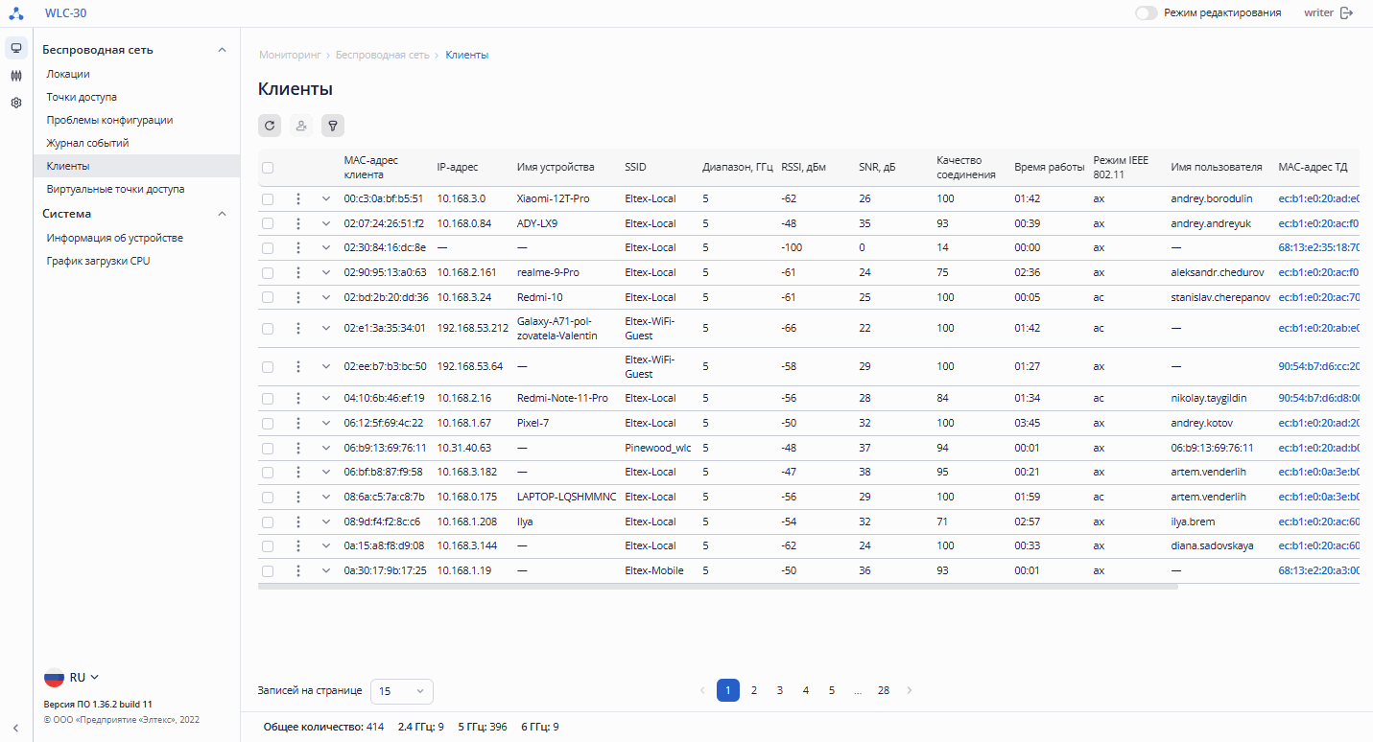1373x742 pixels.
Task: Open the three-dot menu for Pixel-7 row
Action: pyautogui.click(x=298, y=423)
